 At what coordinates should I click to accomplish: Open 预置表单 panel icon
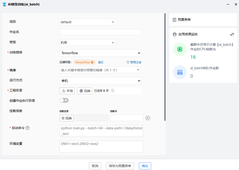[x=174, y=20]
